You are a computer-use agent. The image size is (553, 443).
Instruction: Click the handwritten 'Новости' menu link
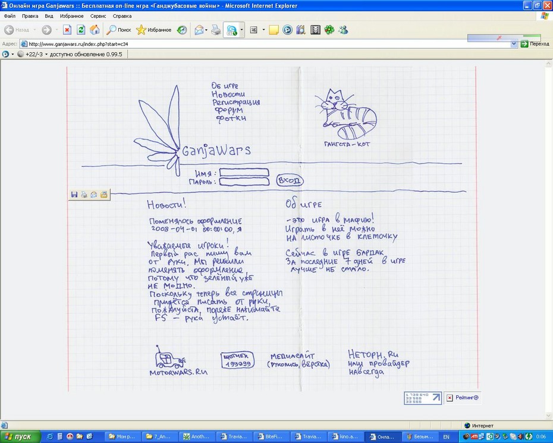pos(228,94)
